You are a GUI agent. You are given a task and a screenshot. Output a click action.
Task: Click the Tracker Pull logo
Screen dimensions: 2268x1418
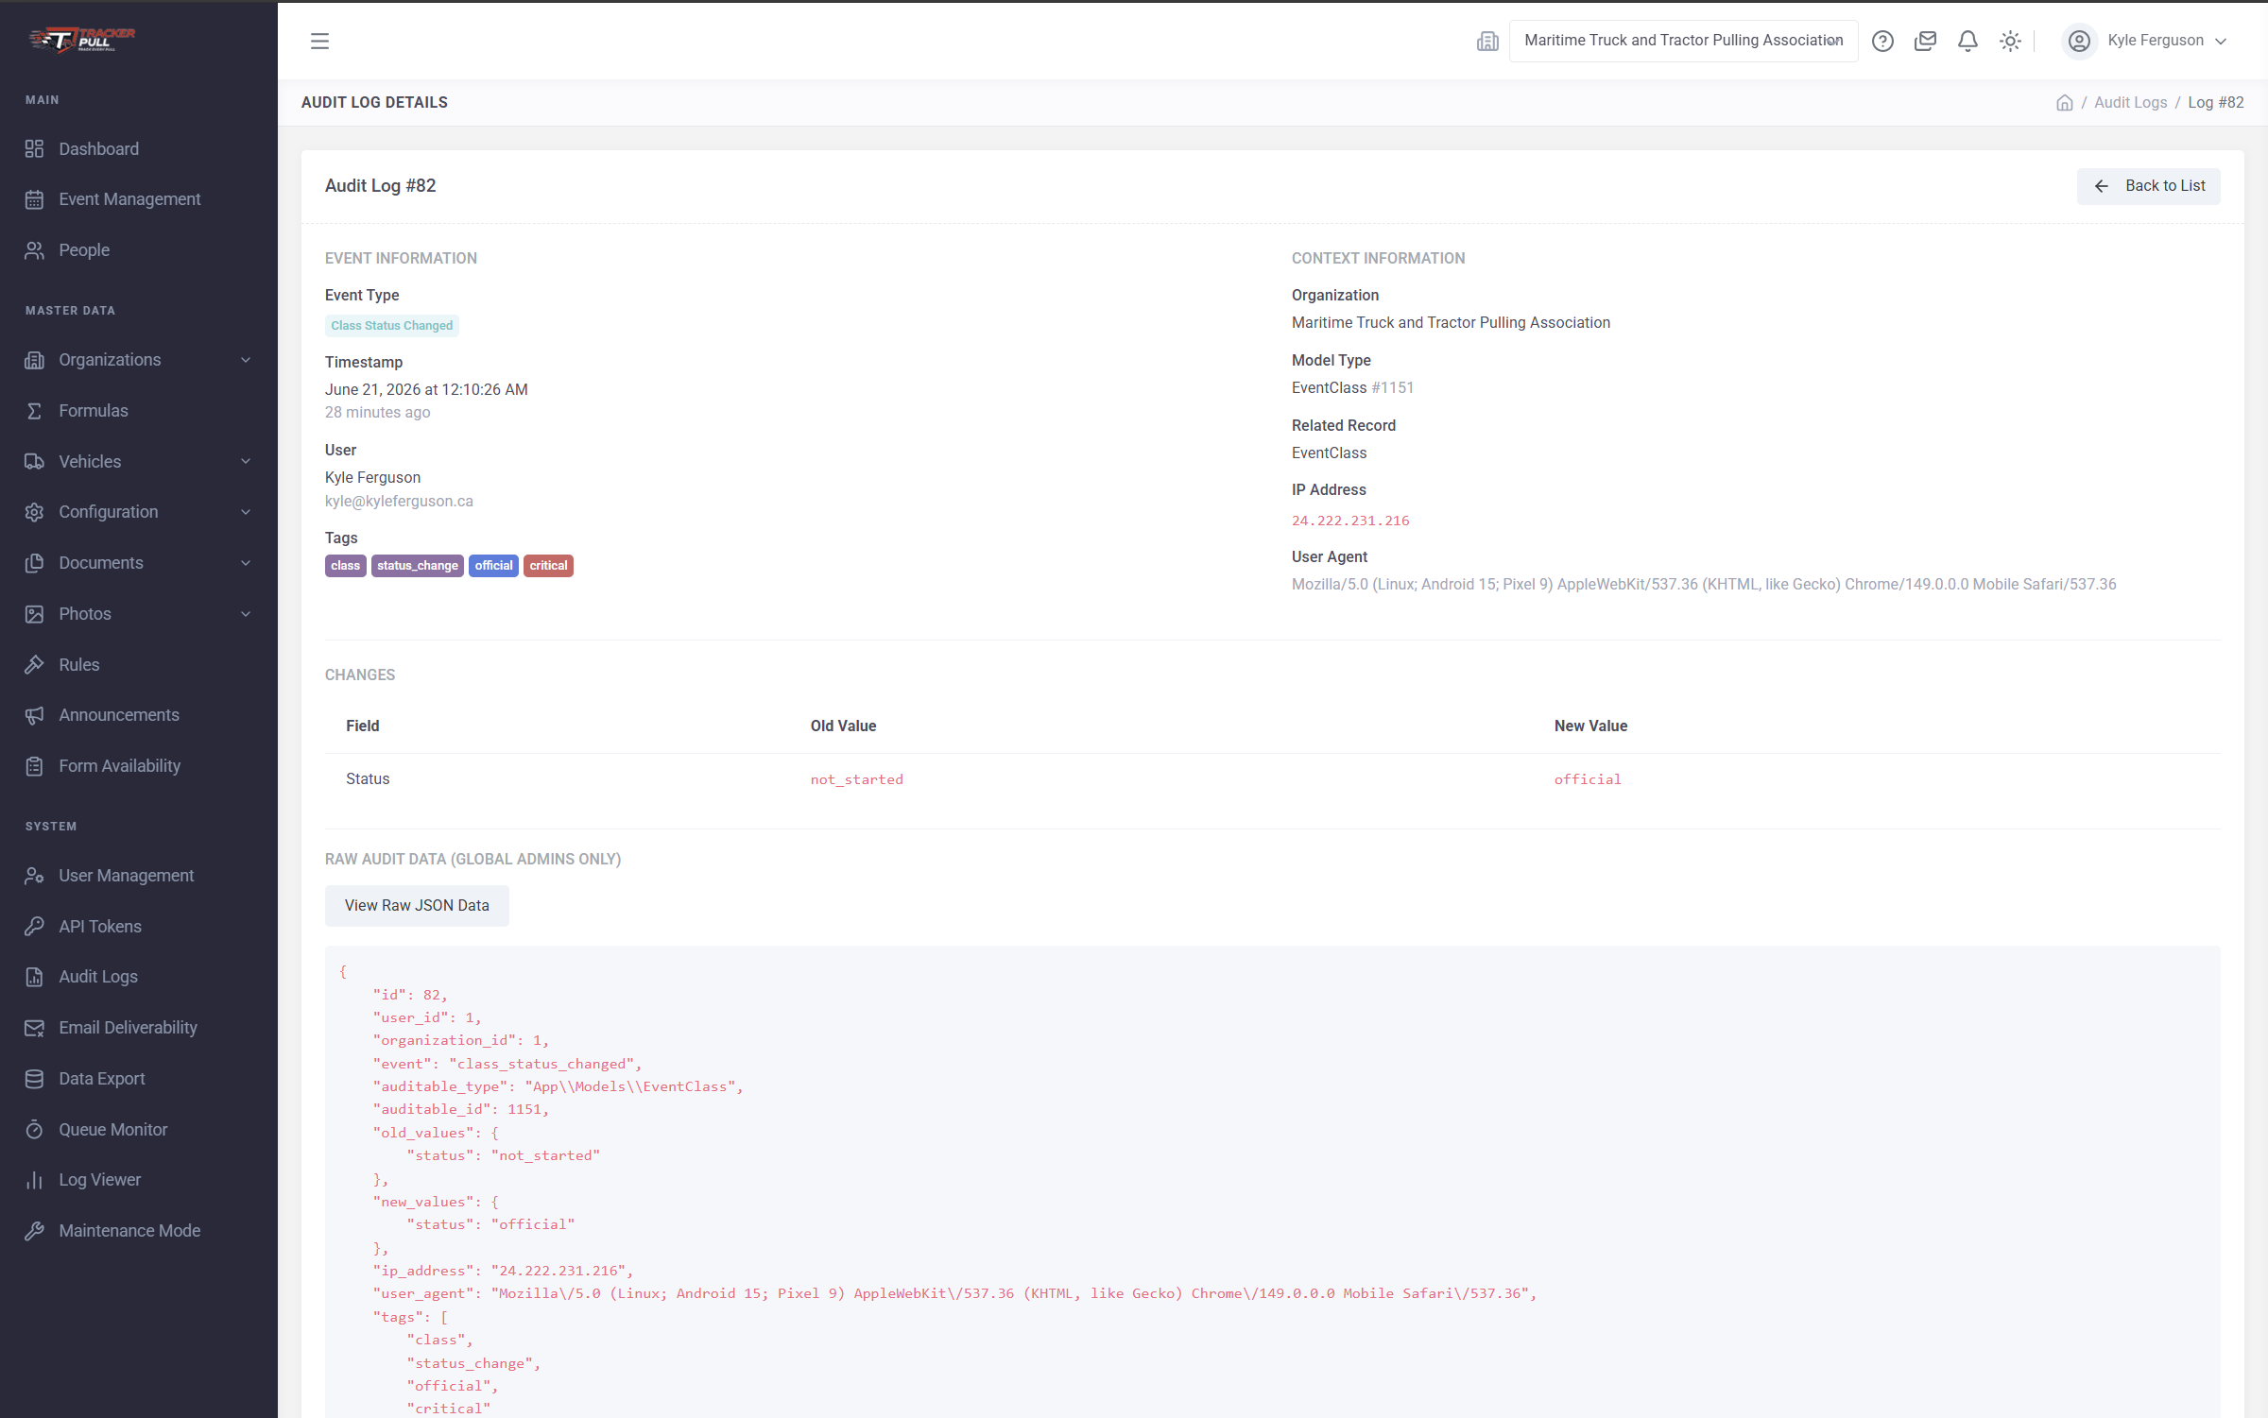(82, 39)
